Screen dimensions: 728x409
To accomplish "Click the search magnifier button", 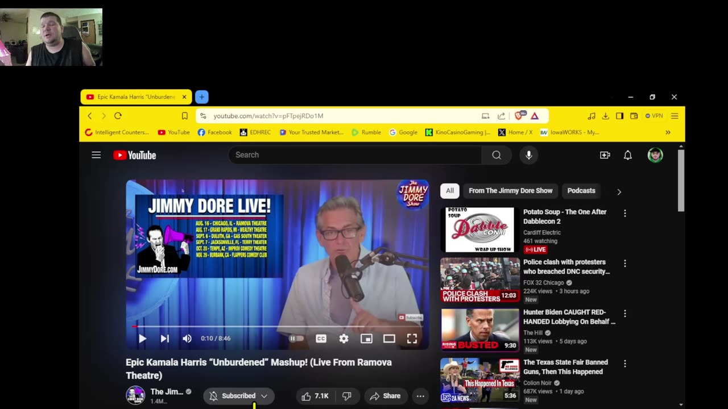I will point(497,155).
